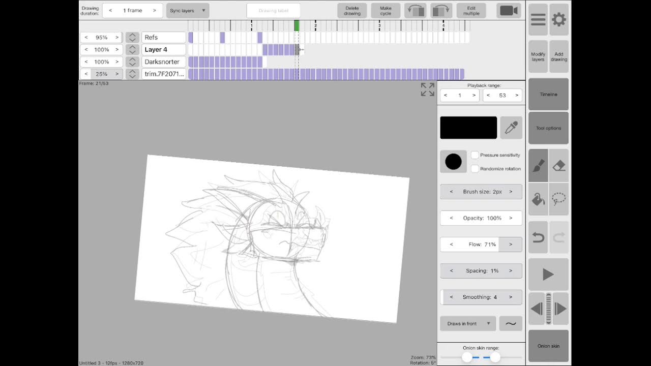The image size is (651, 366).
Task: Click the Edit multiple button
Action: pos(471,11)
